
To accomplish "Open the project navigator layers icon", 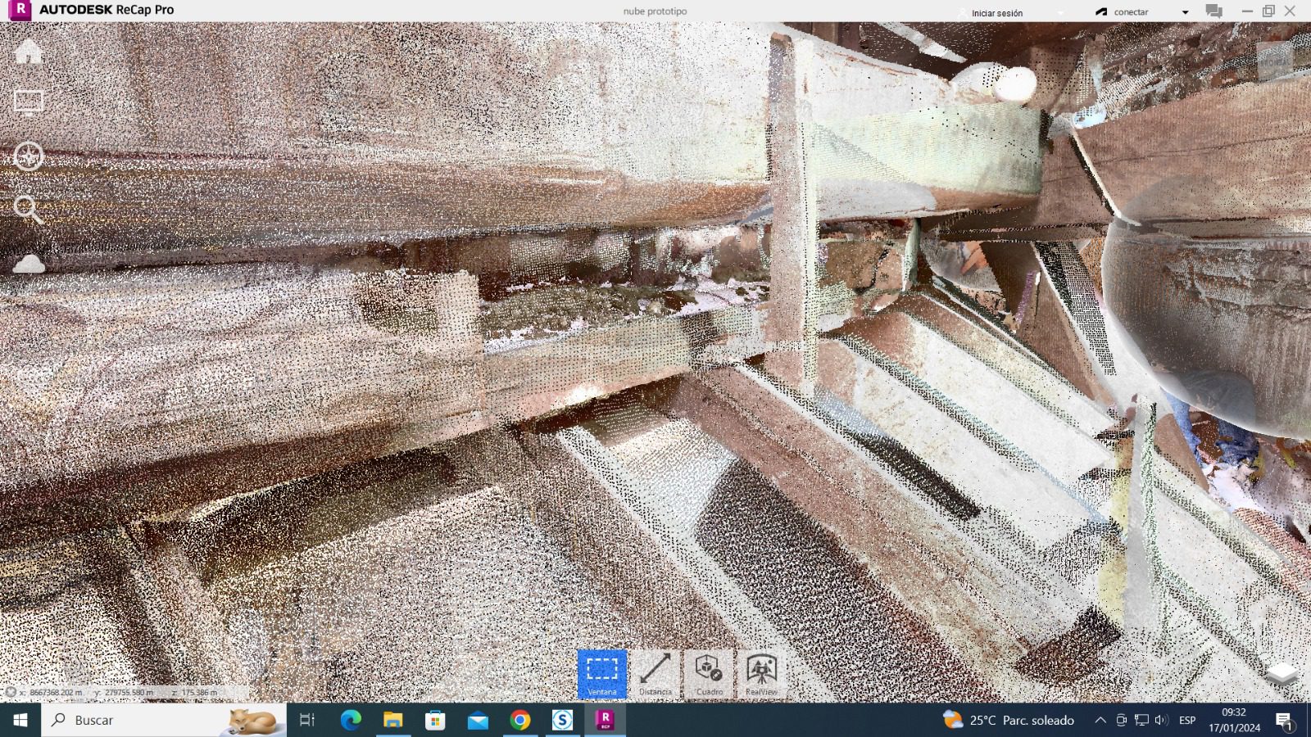I will pos(1282,674).
